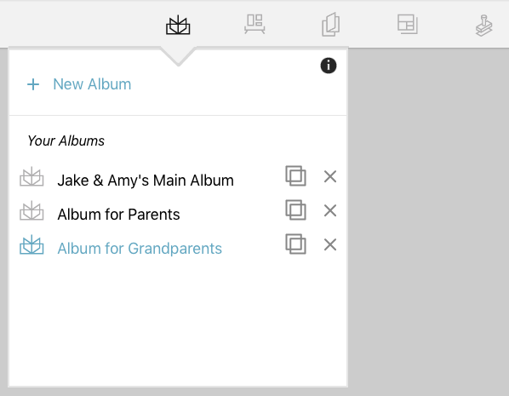The height and width of the screenshot is (396, 509).
Task: Click the info circle icon
Action: [329, 66]
